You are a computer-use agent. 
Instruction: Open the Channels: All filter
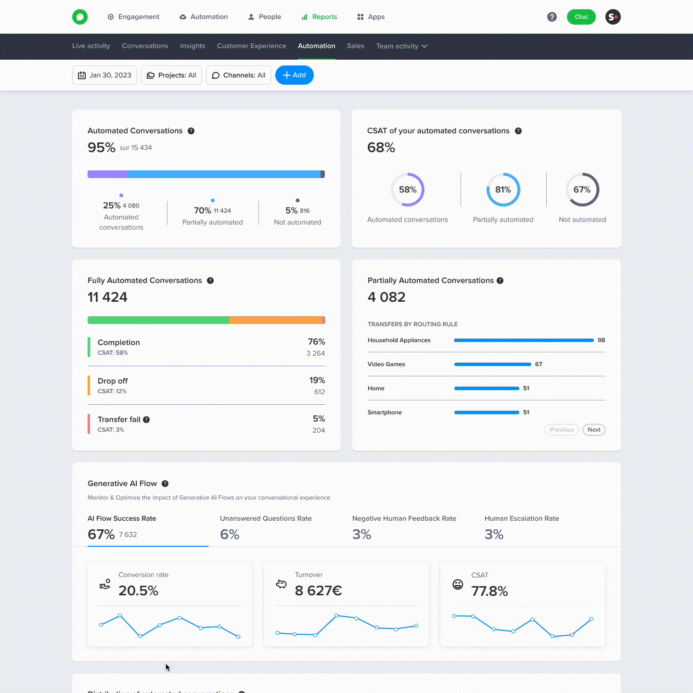(x=239, y=75)
